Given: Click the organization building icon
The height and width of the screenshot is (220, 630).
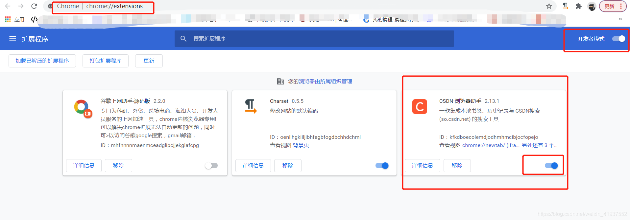Looking at the screenshot, I should tap(280, 82).
